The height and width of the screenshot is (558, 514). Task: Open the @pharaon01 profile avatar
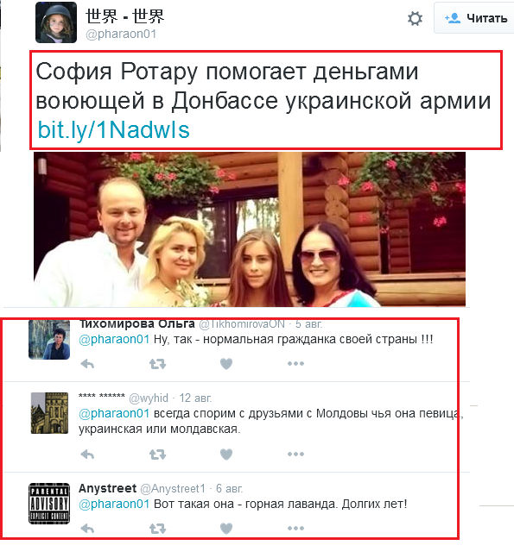point(56,22)
